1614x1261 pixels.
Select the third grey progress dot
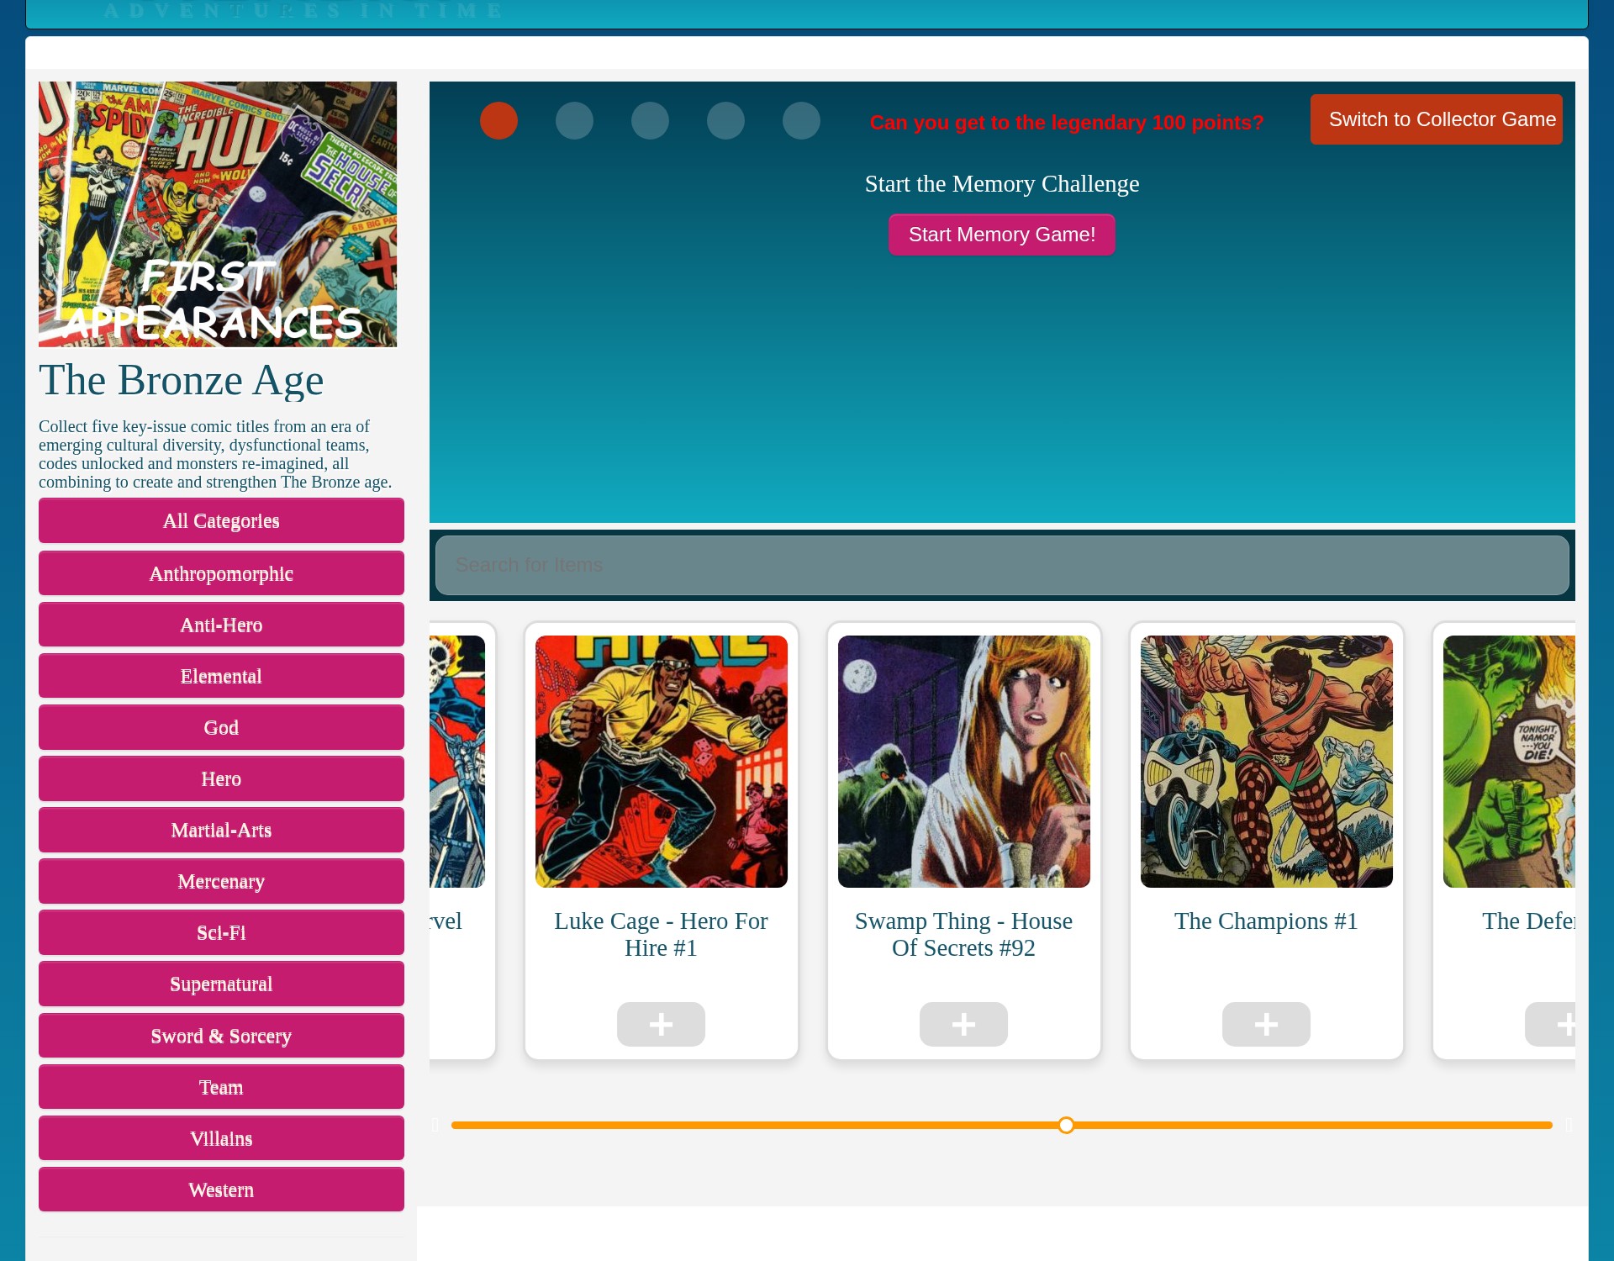point(650,120)
